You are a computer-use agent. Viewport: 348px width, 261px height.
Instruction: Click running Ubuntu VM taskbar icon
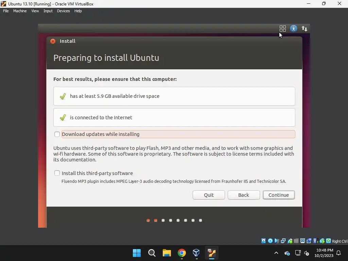click(211, 253)
